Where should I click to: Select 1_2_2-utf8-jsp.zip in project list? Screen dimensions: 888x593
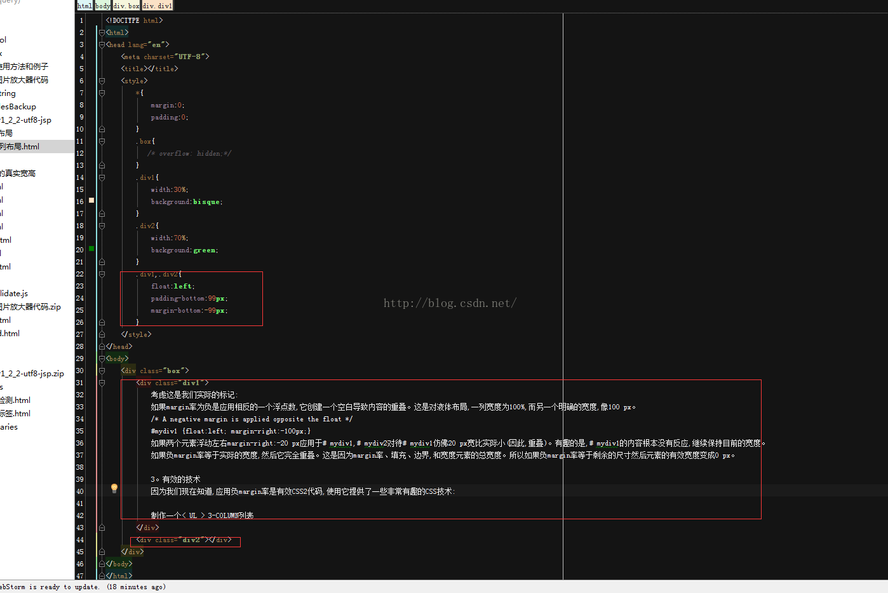point(32,373)
